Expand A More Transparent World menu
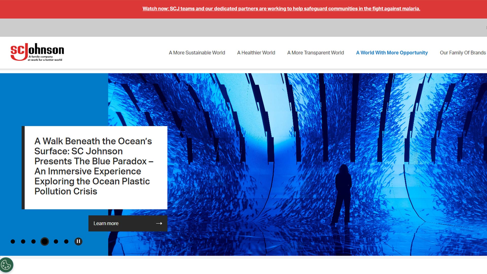The height and width of the screenshot is (274, 487). pyautogui.click(x=315, y=53)
